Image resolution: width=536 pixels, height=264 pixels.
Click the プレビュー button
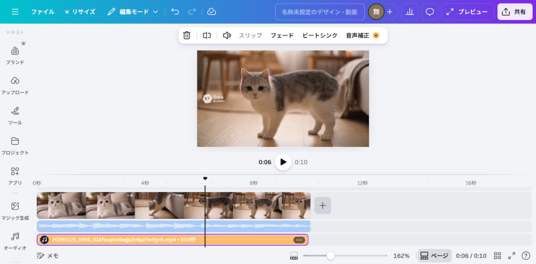click(x=467, y=12)
